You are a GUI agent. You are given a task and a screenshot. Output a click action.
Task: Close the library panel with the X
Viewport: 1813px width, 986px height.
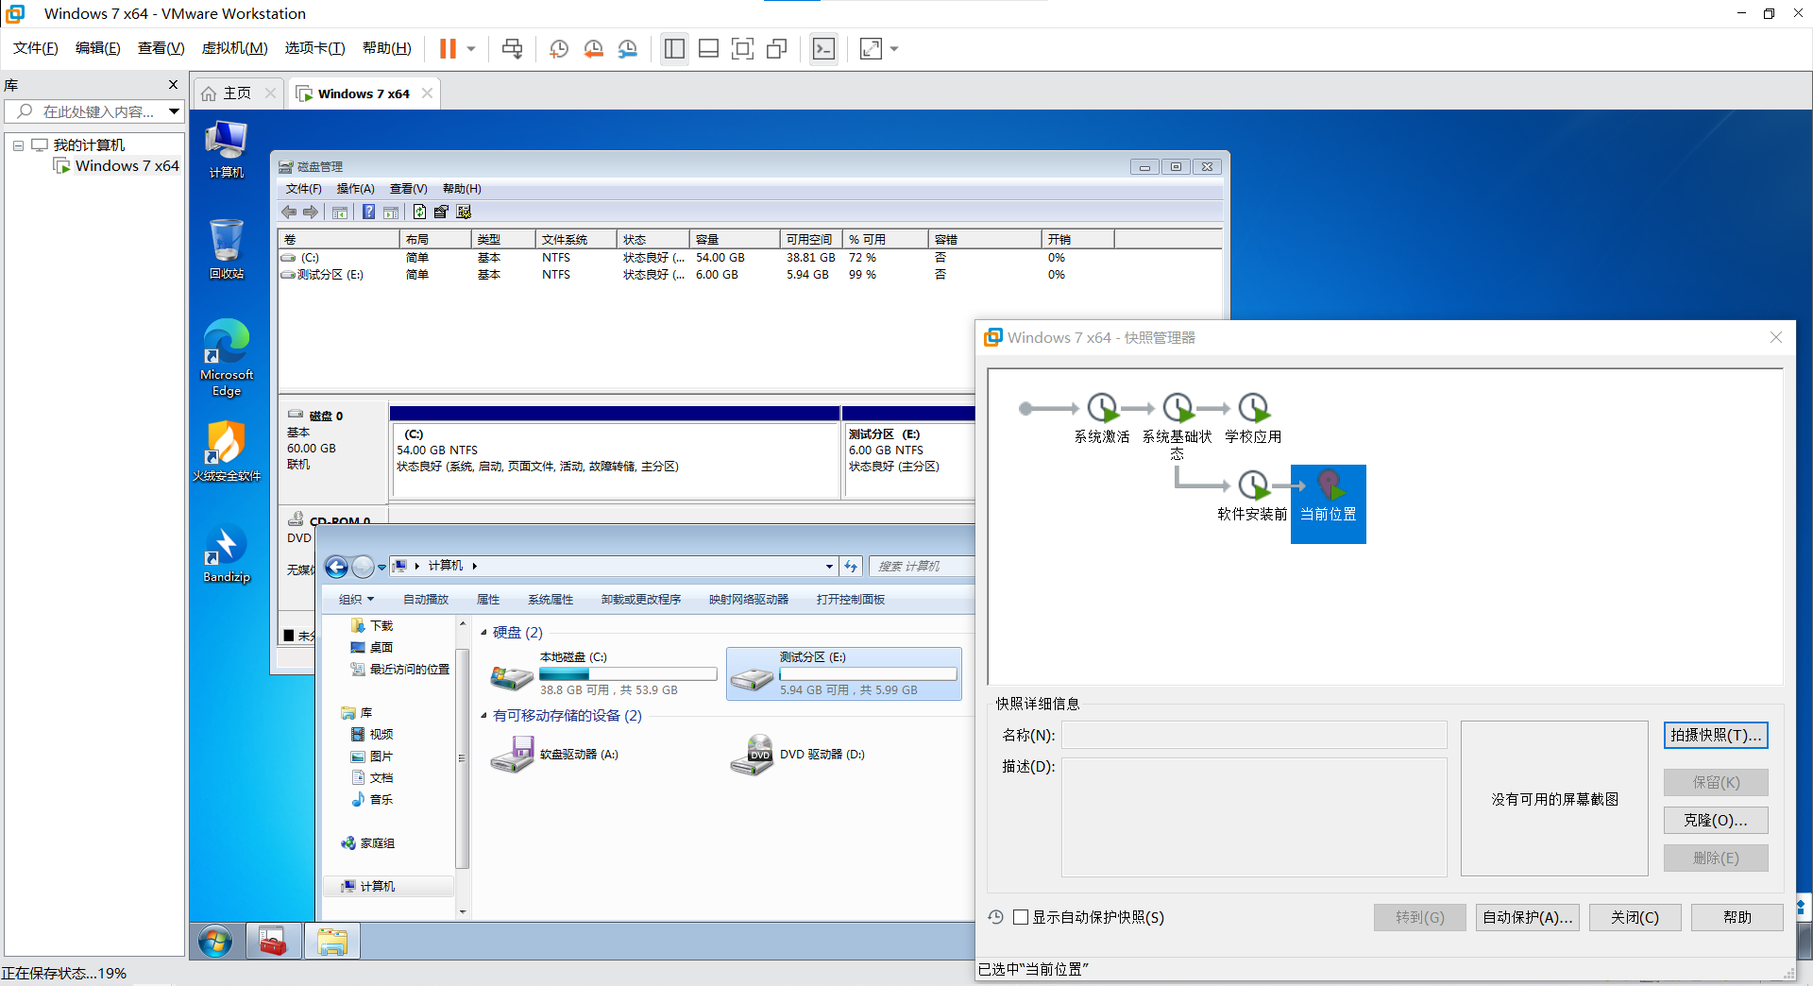click(x=173, y=85)
